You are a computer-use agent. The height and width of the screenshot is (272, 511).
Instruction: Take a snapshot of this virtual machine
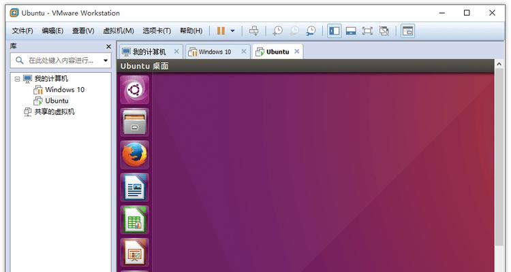tap(278, 31)
